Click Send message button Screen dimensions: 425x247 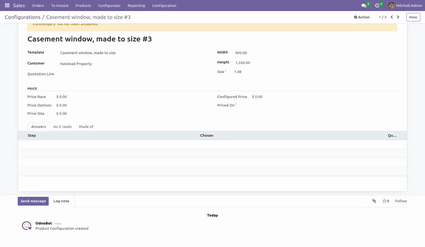tap(33, 201)
